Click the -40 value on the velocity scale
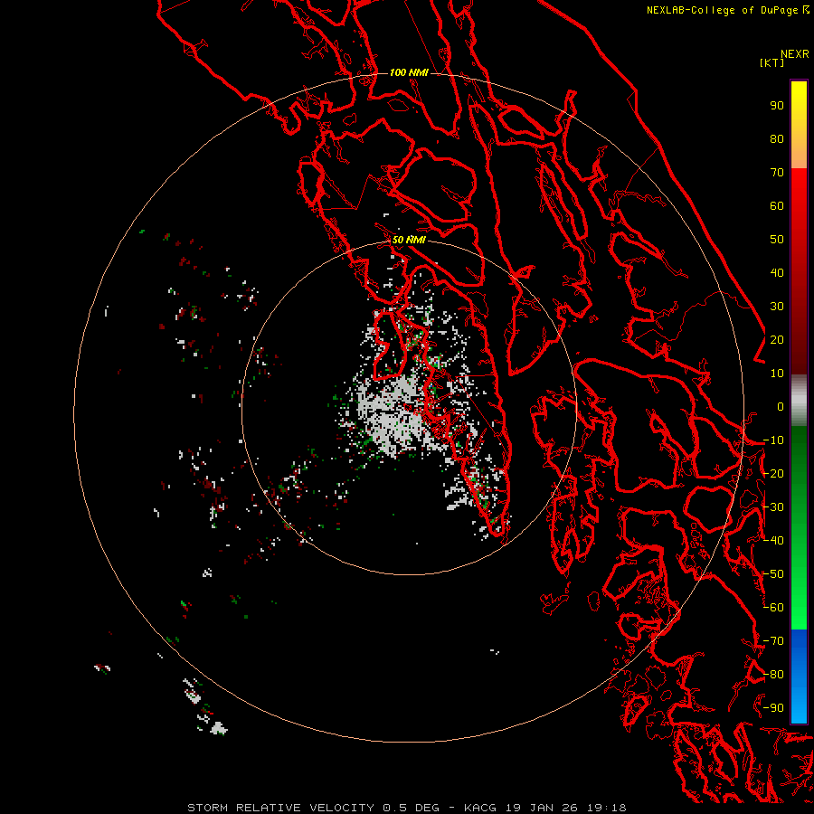 (x=773, y=541)
